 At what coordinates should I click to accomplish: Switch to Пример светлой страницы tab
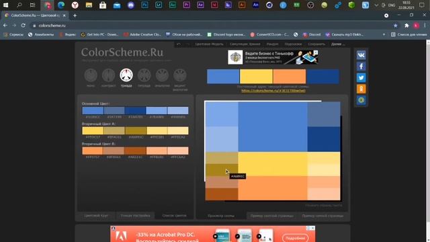click(271, 216)
